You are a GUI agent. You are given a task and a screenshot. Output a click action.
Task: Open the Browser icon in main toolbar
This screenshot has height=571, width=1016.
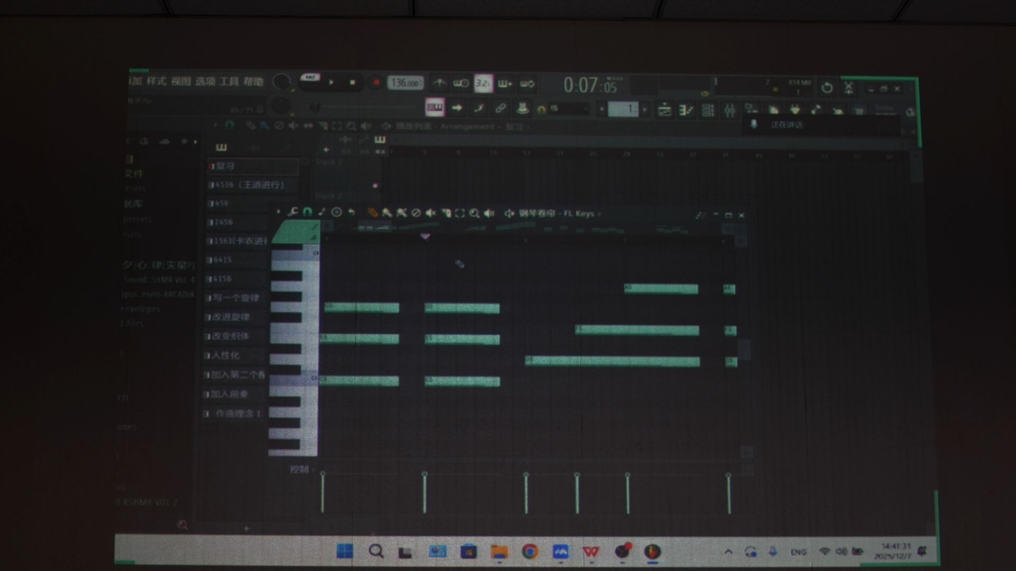click(751, 109)
